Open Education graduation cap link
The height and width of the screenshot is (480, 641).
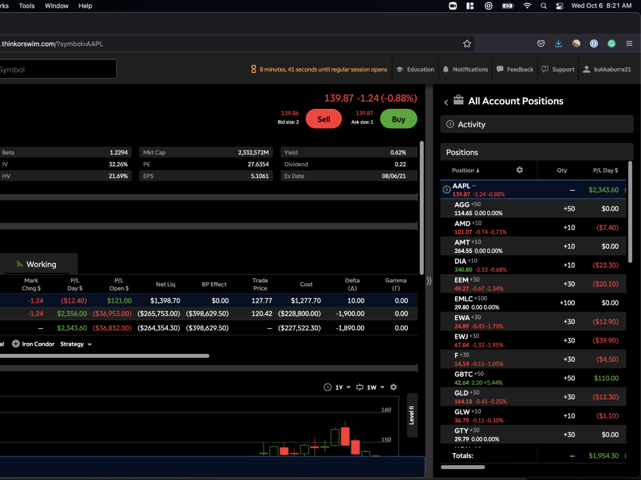click(415, 69)
